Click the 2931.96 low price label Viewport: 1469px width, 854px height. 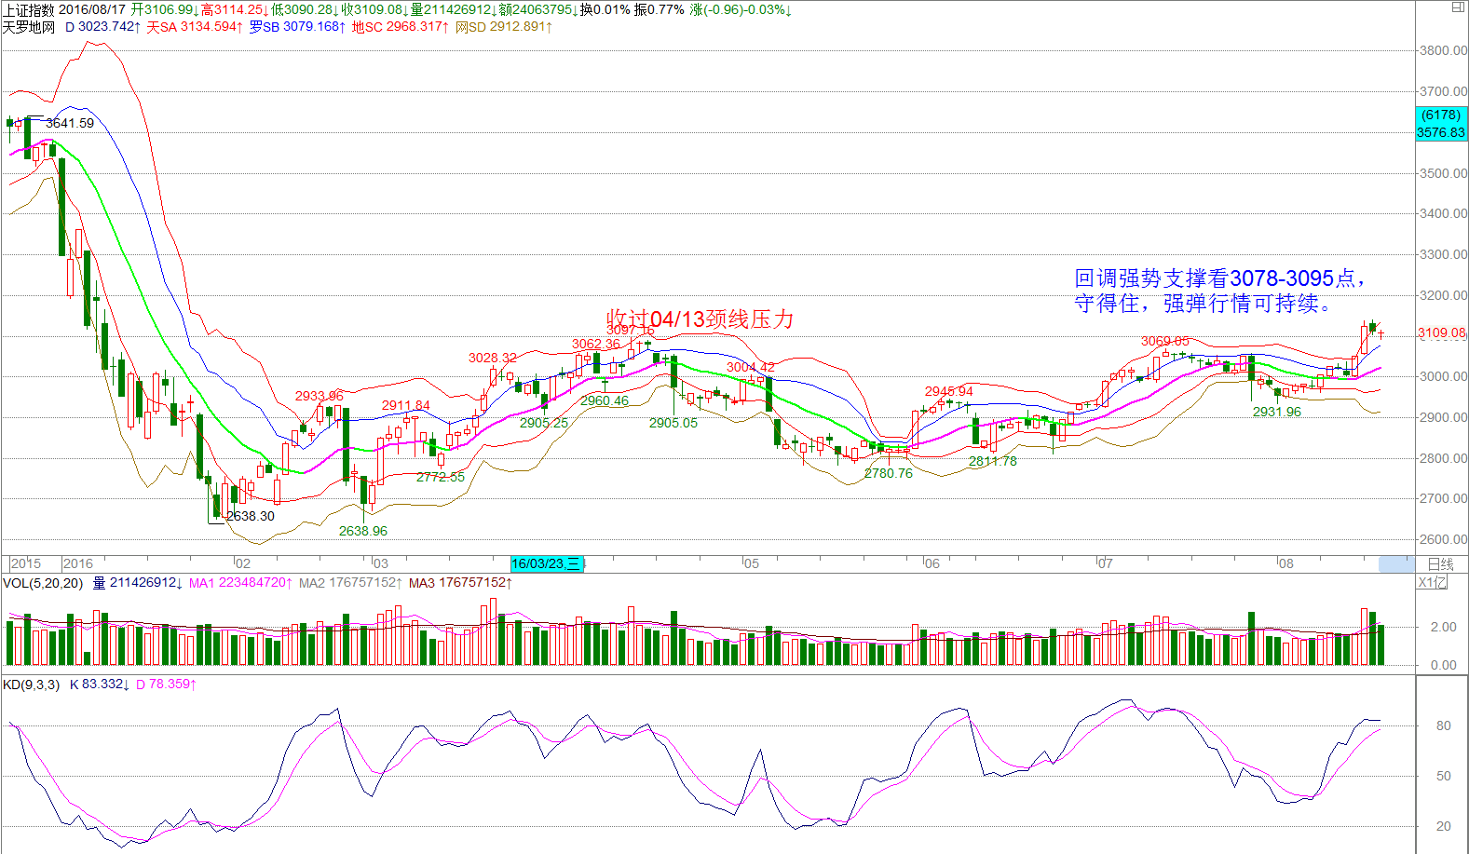(1277, 412)
